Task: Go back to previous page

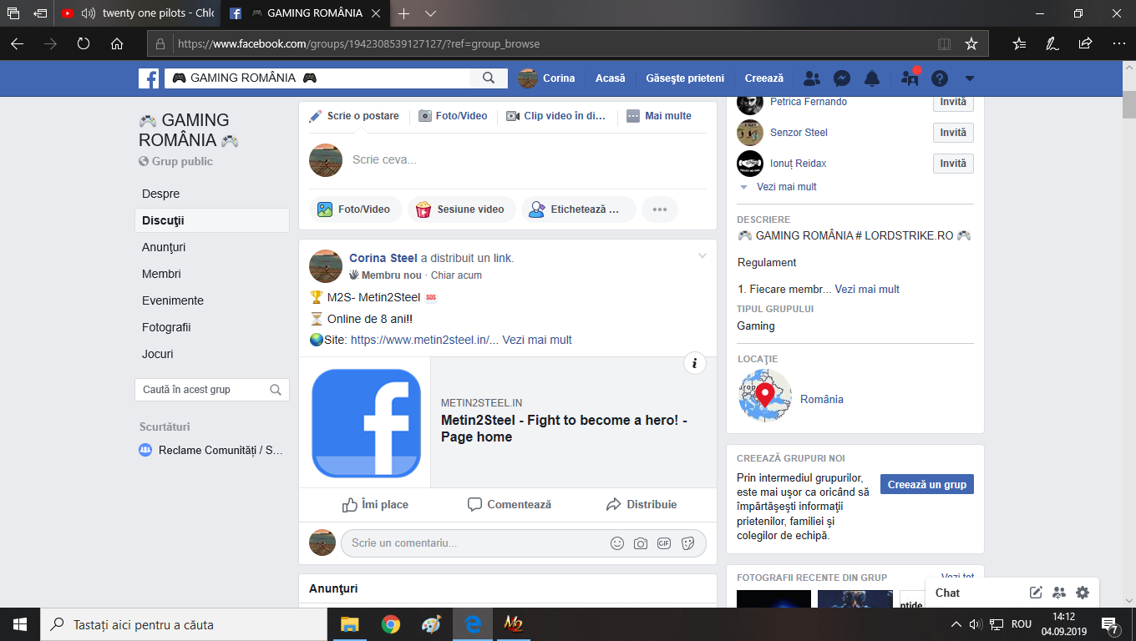Action: pyautogui.click(x=17, y=43)
